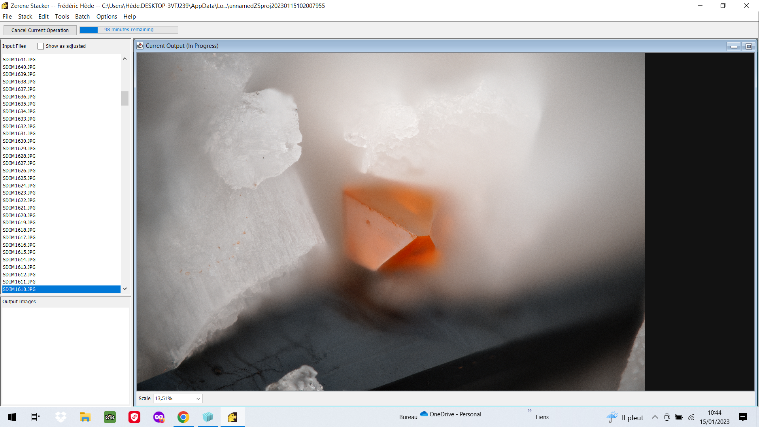759x427 pixels.
Task: Open the Stack menu
Action: [x=25, y=17]
